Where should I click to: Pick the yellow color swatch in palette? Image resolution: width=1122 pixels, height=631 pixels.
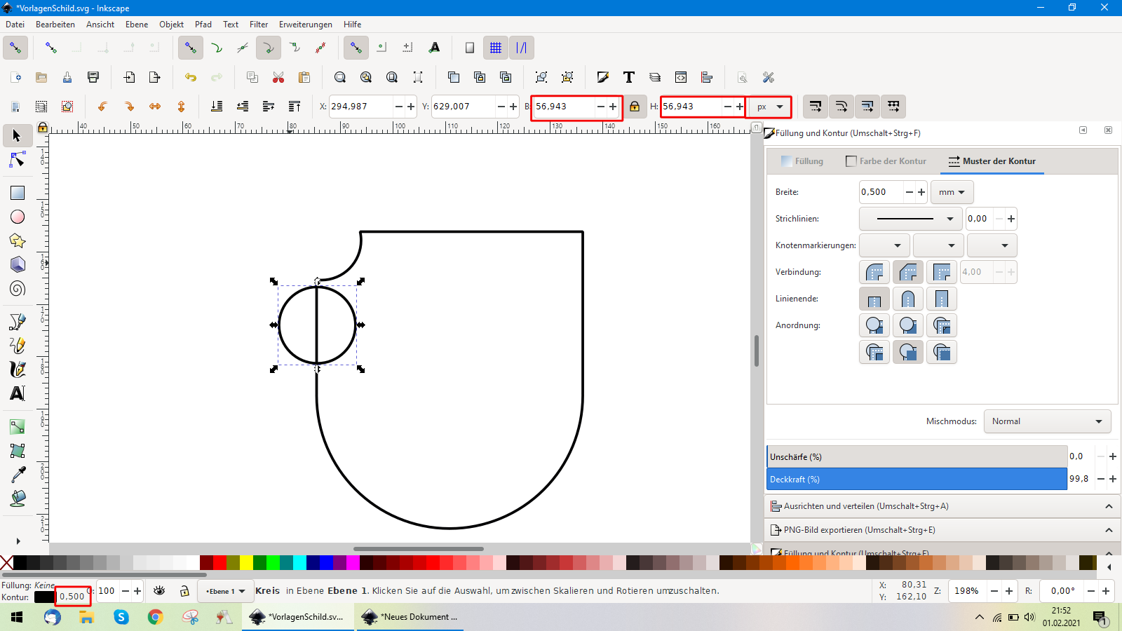tap(246, 562)
